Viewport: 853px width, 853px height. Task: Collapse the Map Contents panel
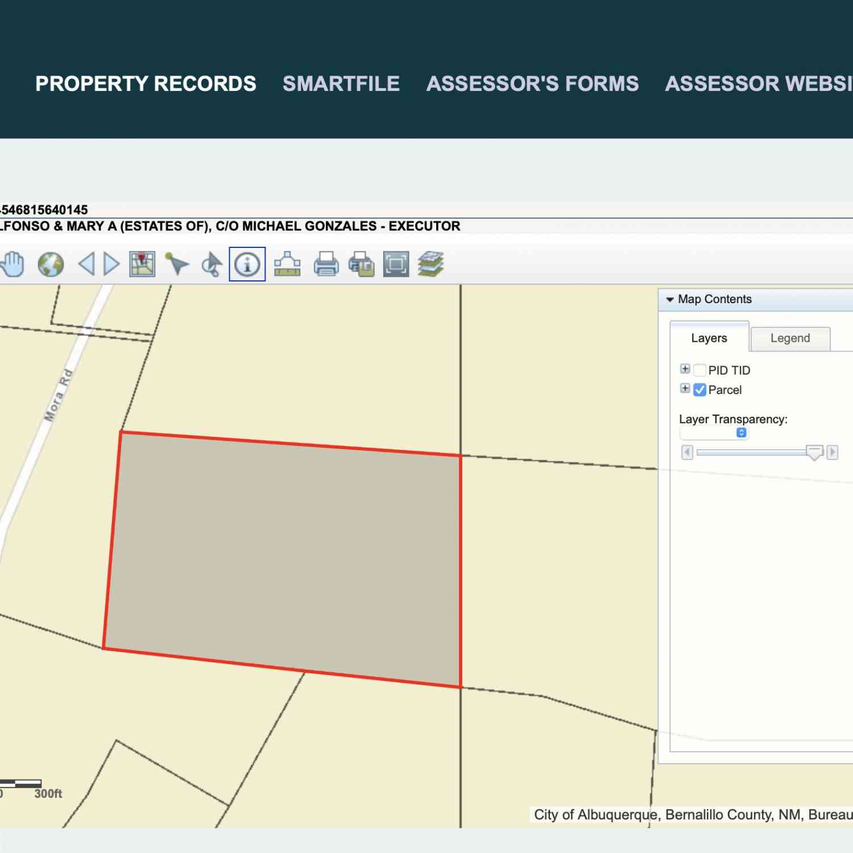[670, 299]
